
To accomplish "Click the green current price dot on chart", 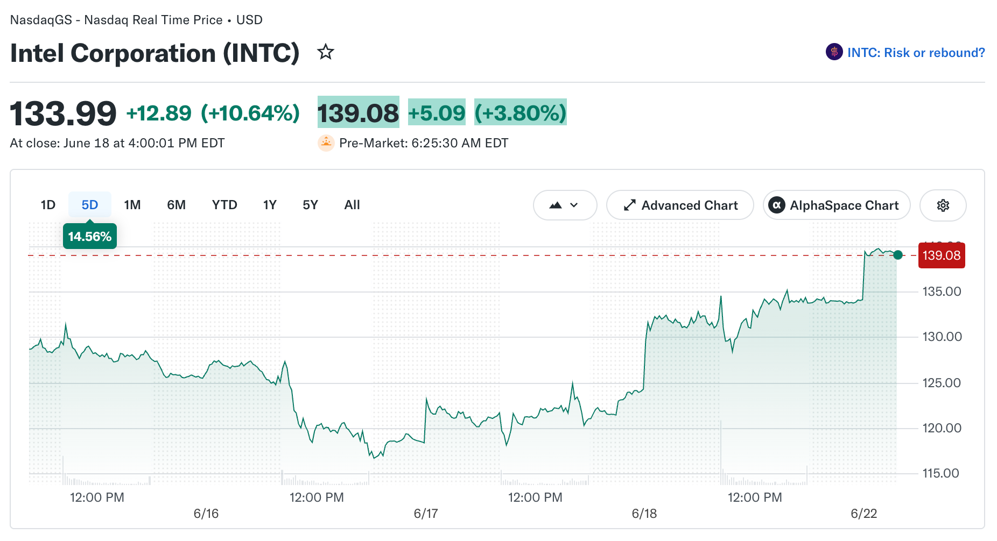I will (897, 255).
